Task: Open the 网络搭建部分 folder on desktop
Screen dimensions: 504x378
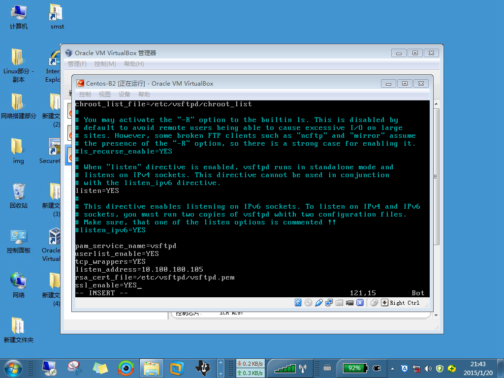Action: coord(18,106)
